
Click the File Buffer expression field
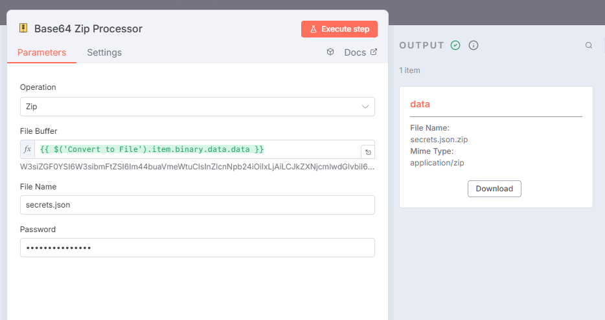pos(198,149)
